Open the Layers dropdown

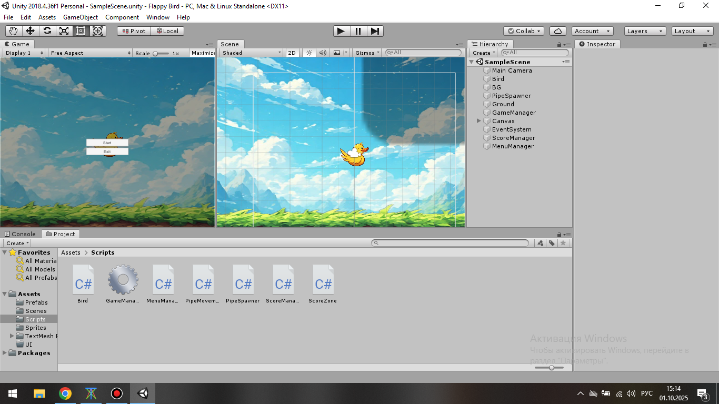tap(645, 31)
